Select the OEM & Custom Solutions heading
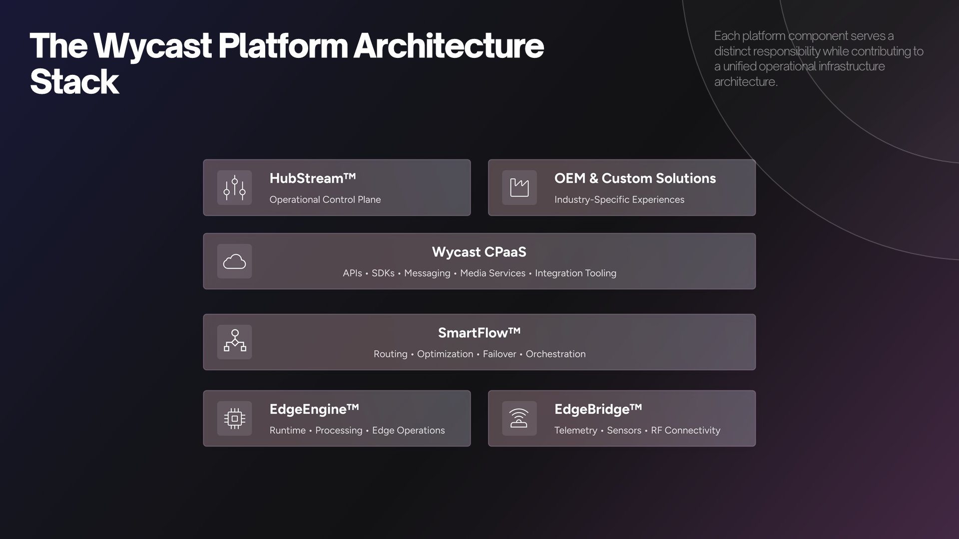 coord(635,178)
